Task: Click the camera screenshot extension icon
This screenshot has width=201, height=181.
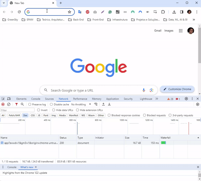Action: (x=95, y=12)
